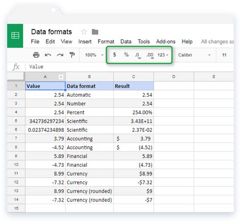Select cell containing Number
The height and width of the screenshot is (222, 241).
[89, 103]
